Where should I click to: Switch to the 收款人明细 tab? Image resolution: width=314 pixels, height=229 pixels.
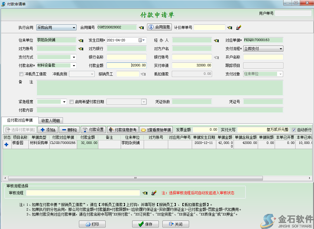[x=51, y=120]
